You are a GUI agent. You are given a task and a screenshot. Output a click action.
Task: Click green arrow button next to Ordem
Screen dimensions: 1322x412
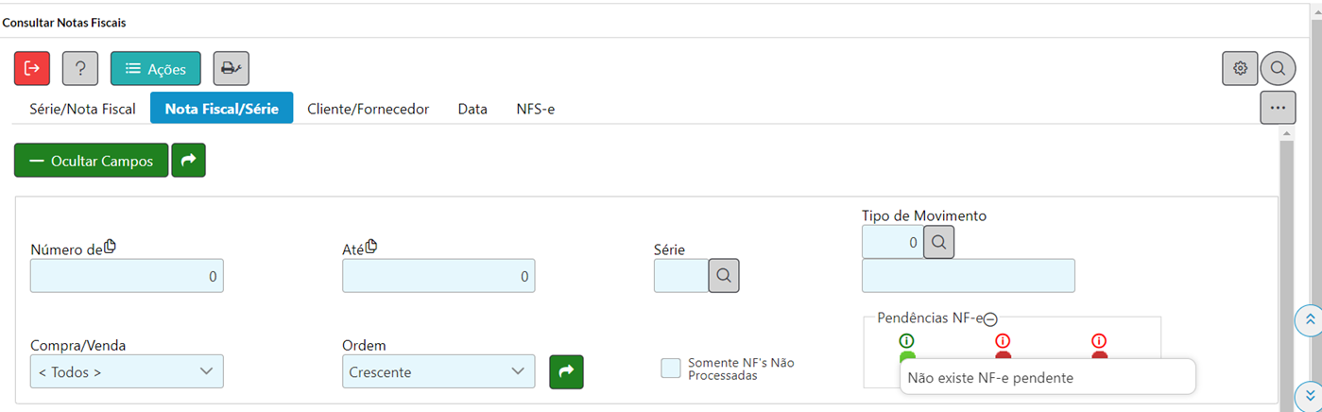566,371
